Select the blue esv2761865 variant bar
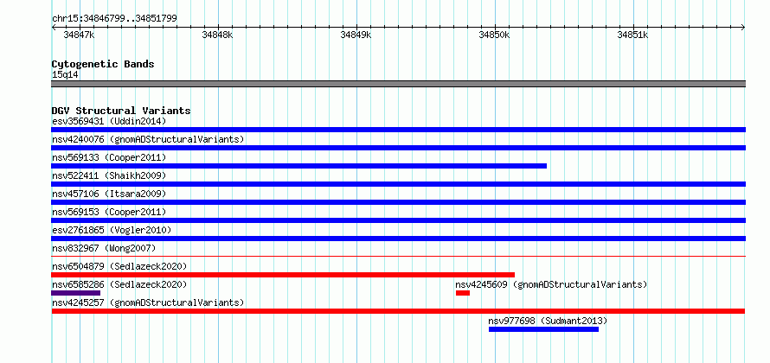Viewport: 770px width, 363px height. [x=398, y=239]
